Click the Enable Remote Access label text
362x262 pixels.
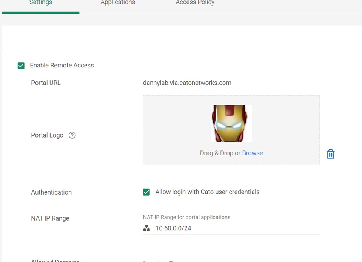pyautogui.click(x=62, y=66)
